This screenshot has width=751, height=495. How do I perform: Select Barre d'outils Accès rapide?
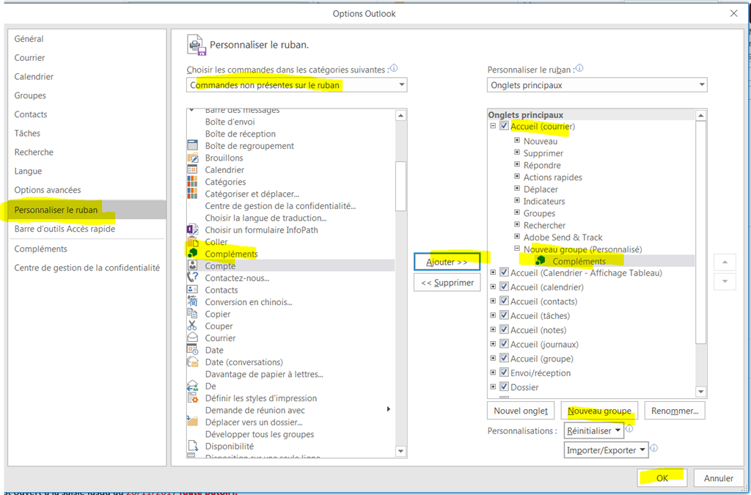pos(87,229)
